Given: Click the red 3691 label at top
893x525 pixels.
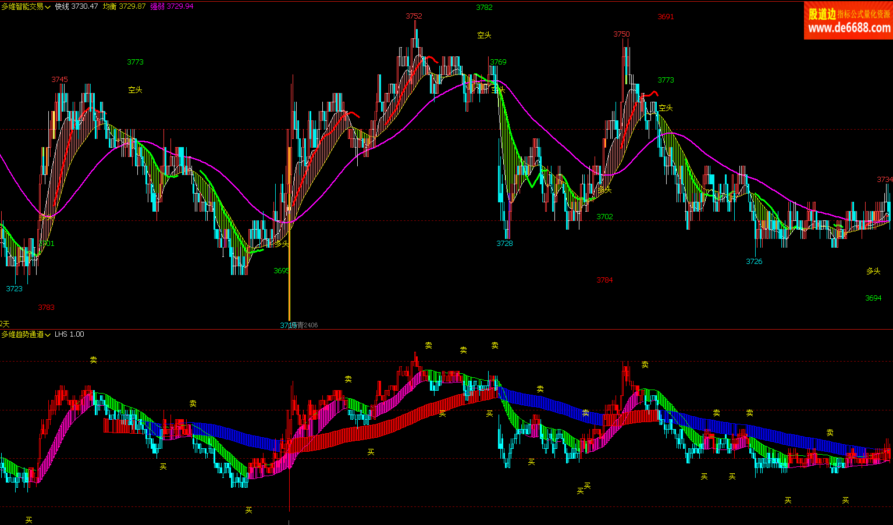Looking at the screenshot, I should click(x=666, y=17).
